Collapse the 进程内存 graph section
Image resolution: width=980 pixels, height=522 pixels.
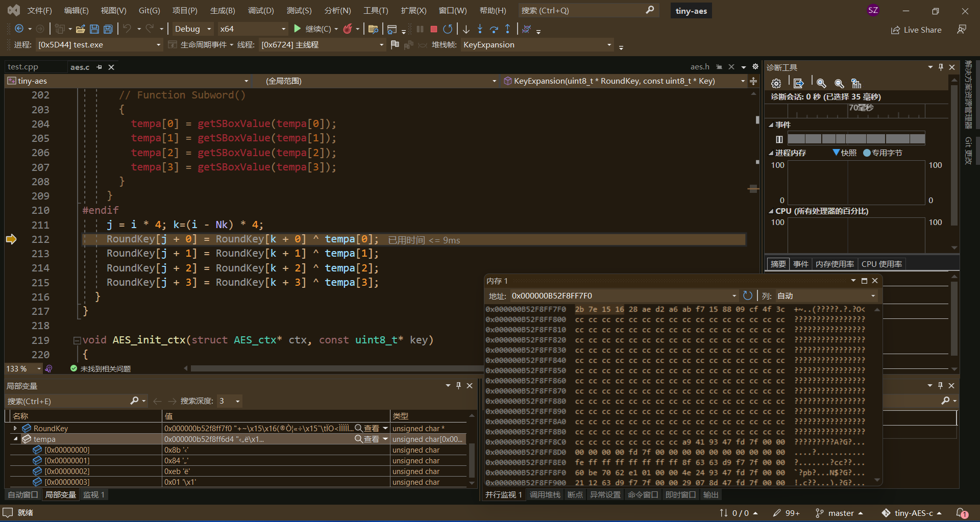[771, 153]
